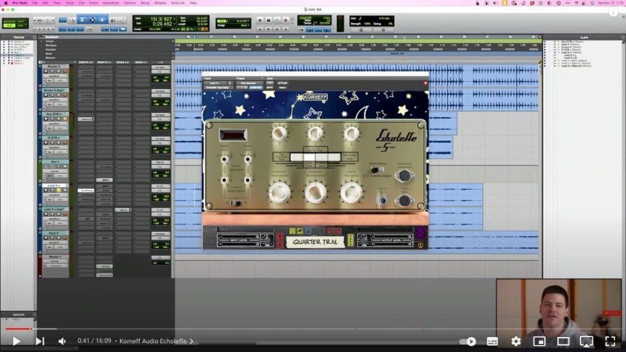Click the red Record transport button
This screenshot has height=352, width=626.
point(285,20)
